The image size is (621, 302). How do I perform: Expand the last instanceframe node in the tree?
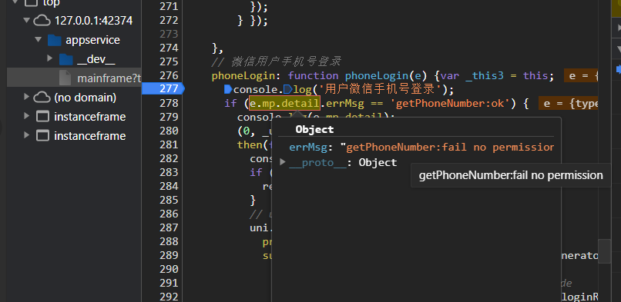(26, 135)
